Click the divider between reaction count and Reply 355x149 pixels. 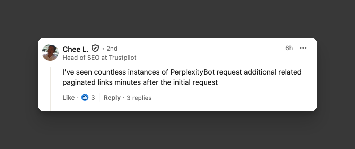coord(99,98)
